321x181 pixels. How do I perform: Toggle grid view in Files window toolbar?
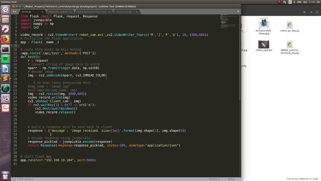click(x=311, y=12)
